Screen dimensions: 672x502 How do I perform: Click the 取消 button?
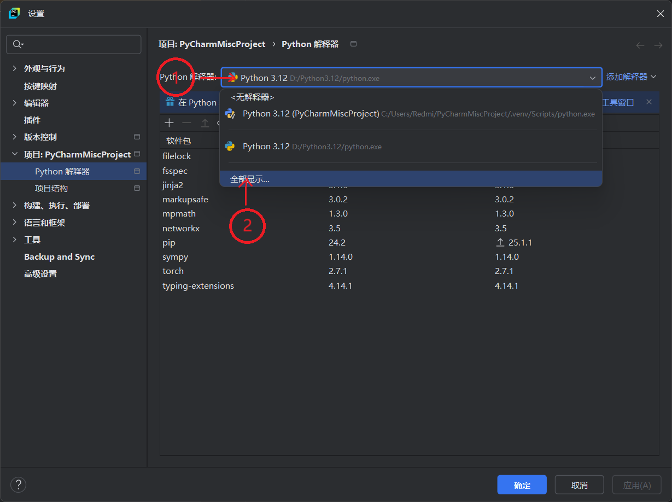579,485
